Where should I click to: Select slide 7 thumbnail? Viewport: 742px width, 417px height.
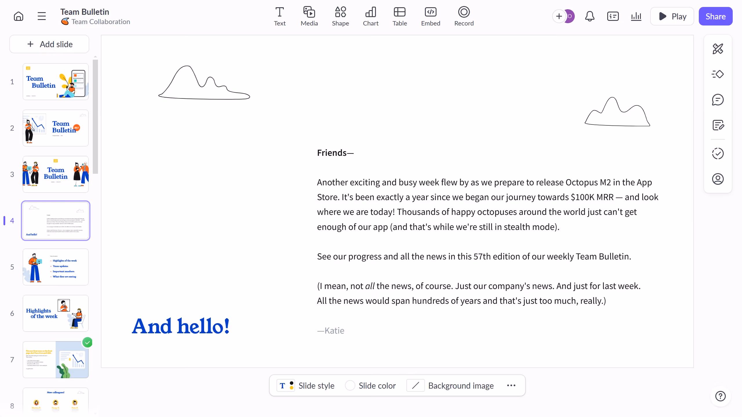(x=56, y=360)
